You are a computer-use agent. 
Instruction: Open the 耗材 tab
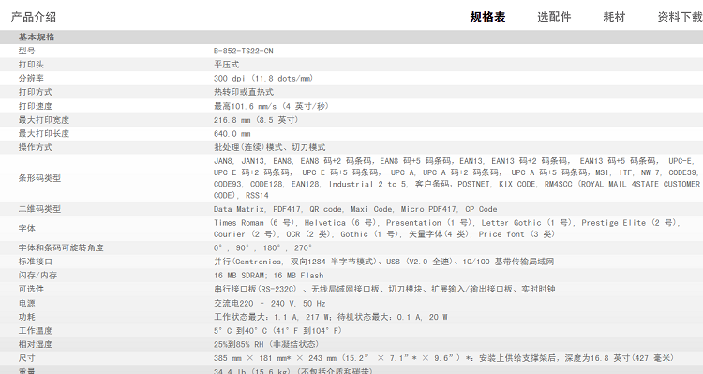pyautogui.click(x=614, y=17)
